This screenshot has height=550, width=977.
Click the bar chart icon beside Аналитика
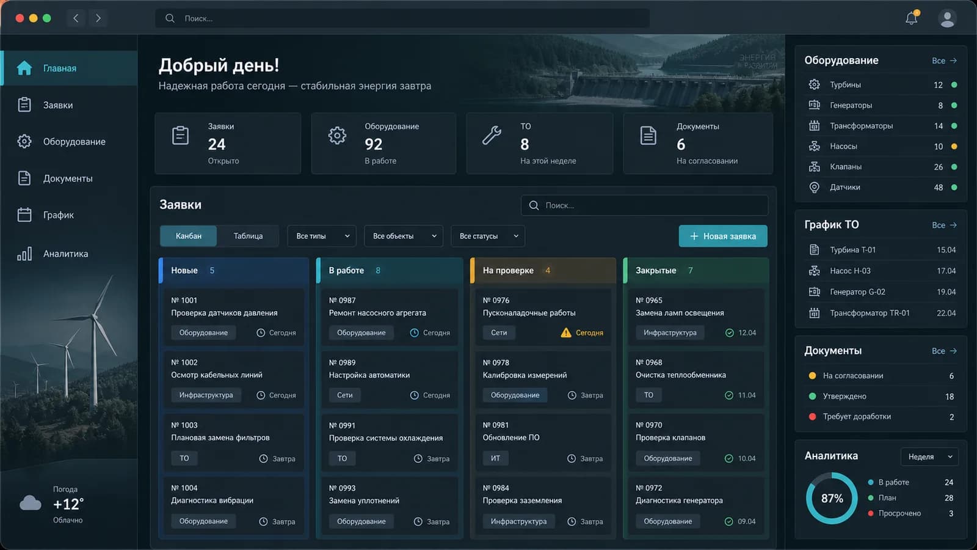pos(24,254)
